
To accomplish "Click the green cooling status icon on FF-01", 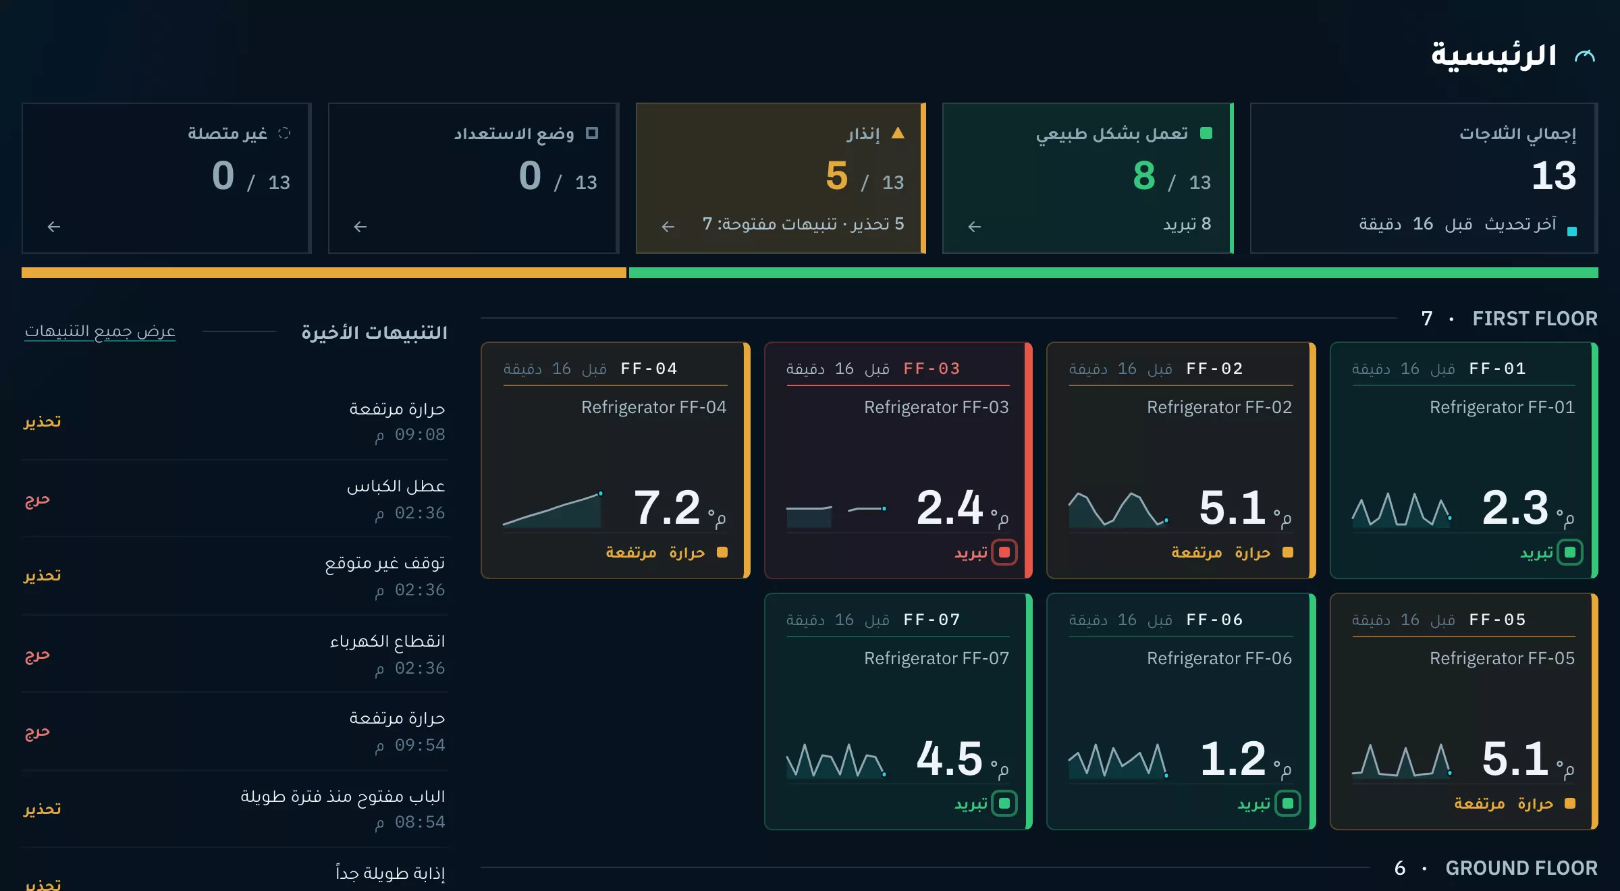I will pos(1570,552).
